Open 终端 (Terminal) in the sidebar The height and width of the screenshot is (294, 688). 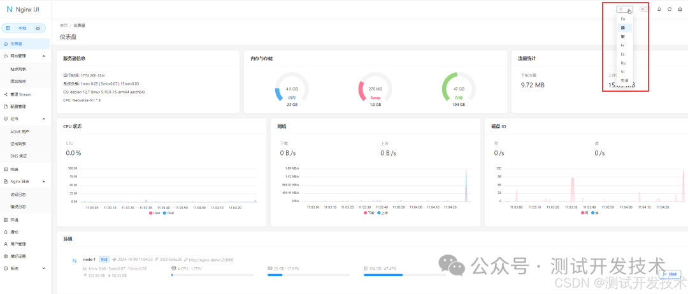coord(15,169)
